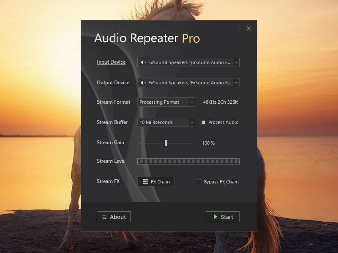Click the Stream FX label

click(x=108, y=181)
